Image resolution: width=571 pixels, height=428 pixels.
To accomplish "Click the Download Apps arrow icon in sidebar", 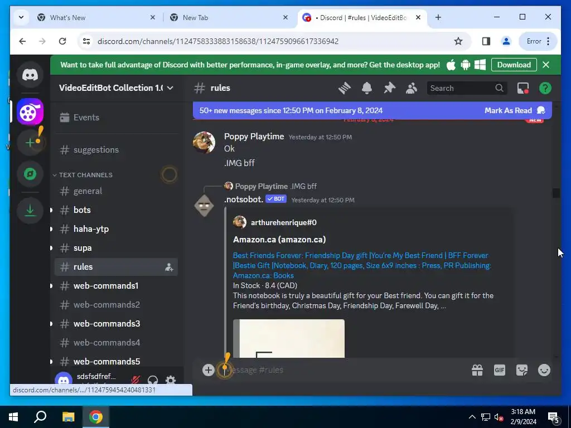I will [x=30, y=210].
